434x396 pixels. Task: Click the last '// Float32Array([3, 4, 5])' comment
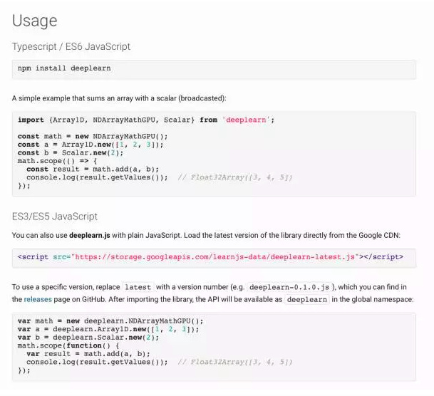click(235, 362)
